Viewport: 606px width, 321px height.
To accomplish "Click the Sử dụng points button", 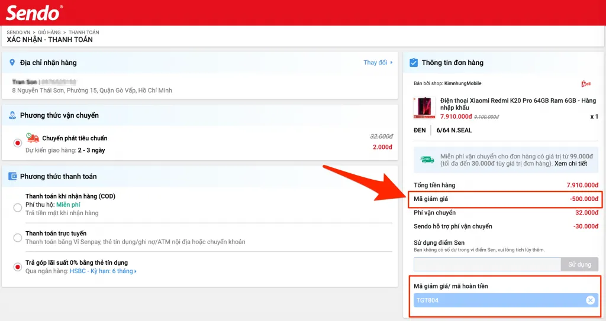I will pos(579,264).
